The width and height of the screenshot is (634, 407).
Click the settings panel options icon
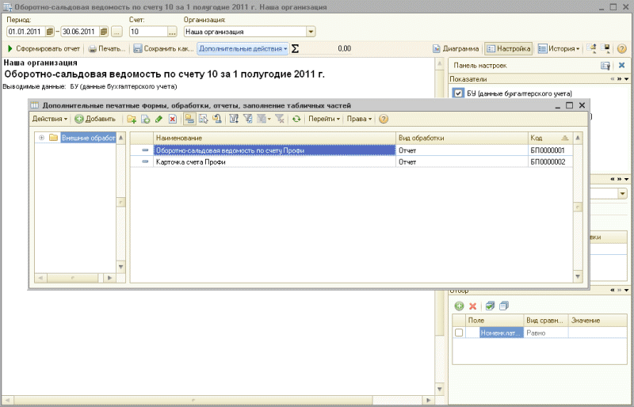[x=605, y=66]
